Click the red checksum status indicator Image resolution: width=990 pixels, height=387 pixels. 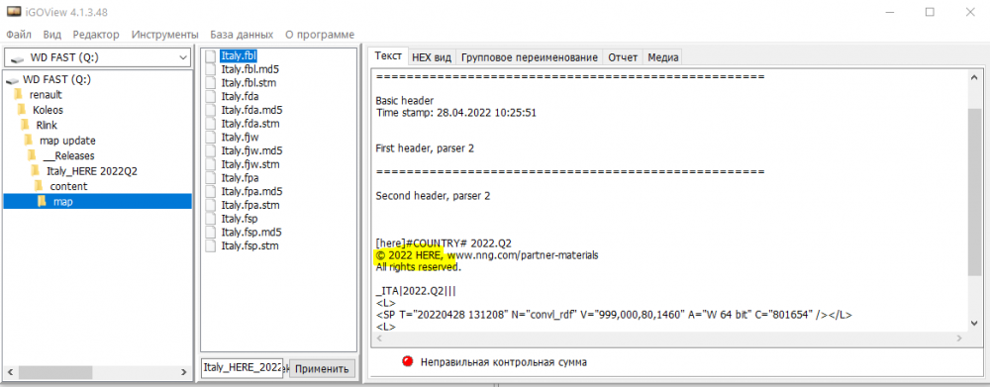click(407, 361)
